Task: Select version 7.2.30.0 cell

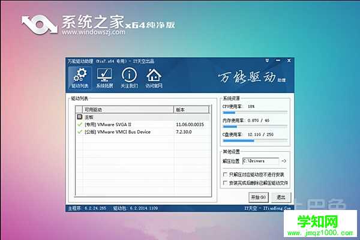Action: [x=184, y=132]
